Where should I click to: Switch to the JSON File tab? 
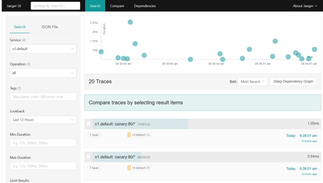click(x=50, y=27)
